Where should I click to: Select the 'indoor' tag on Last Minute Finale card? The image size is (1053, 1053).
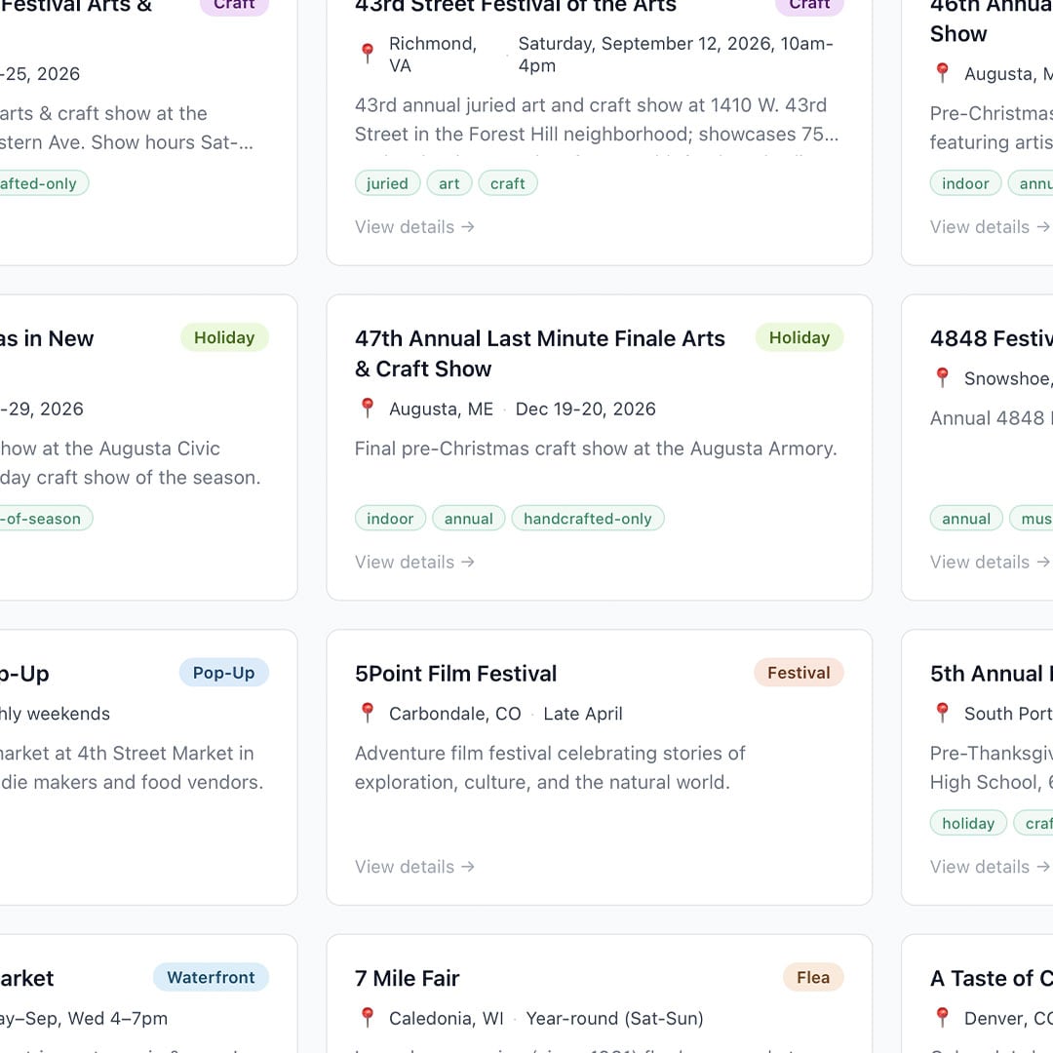[x=390, y=519]
